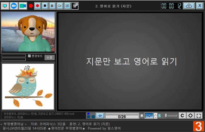Click the C button
The width and height of the screenshot is (205, 132).
[182, 116]
